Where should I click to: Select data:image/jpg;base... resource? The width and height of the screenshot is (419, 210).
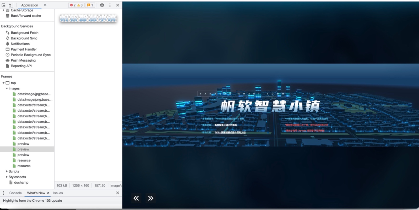tap(34, 94)
